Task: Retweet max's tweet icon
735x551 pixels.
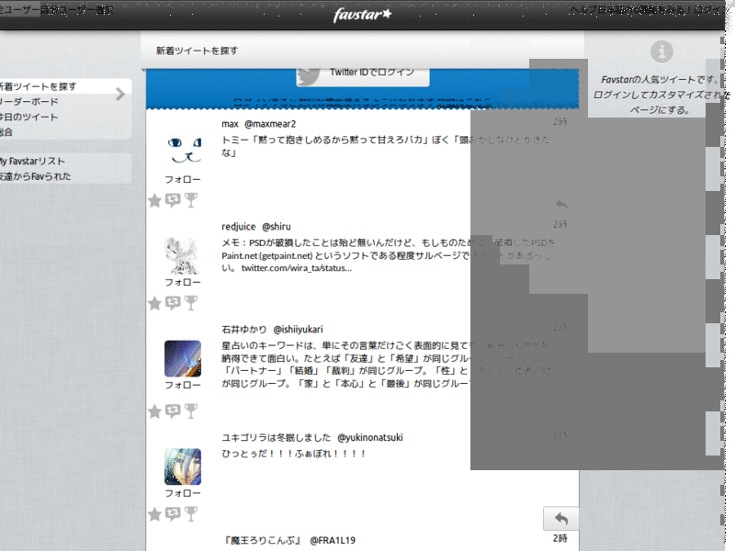Action: pos(173,200)
